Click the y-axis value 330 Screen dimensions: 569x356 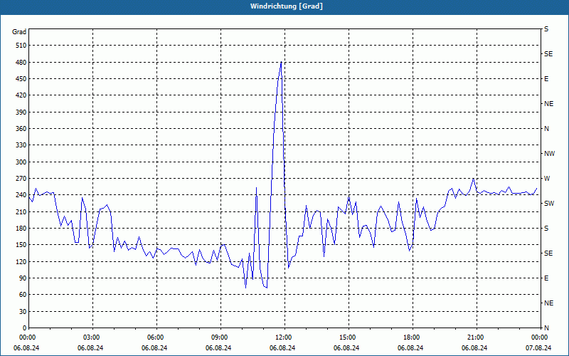(21, 145)
